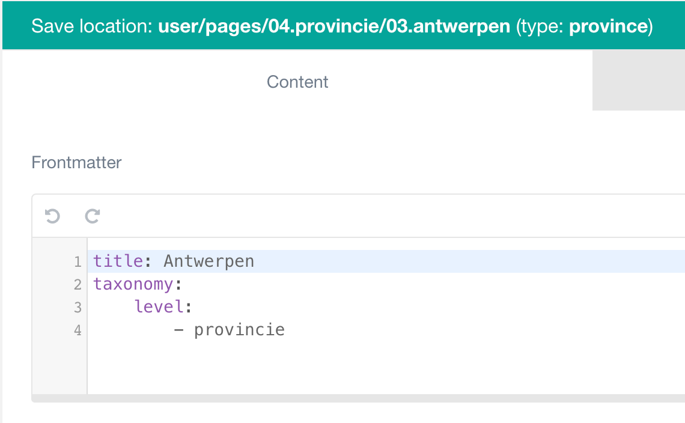
Task: Click the save location path text
Action: tap(333, 26)
